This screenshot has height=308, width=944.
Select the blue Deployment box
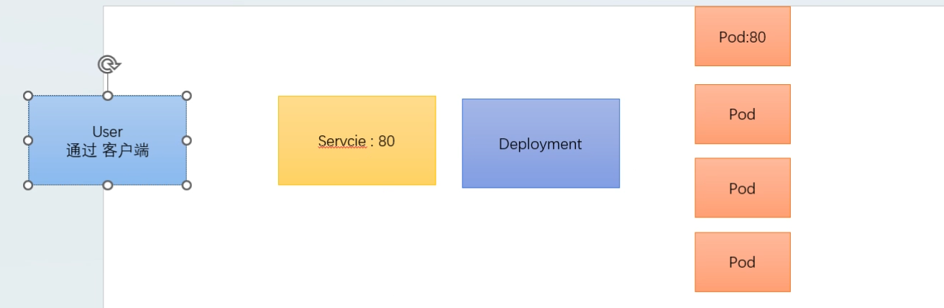click(541, 166)
